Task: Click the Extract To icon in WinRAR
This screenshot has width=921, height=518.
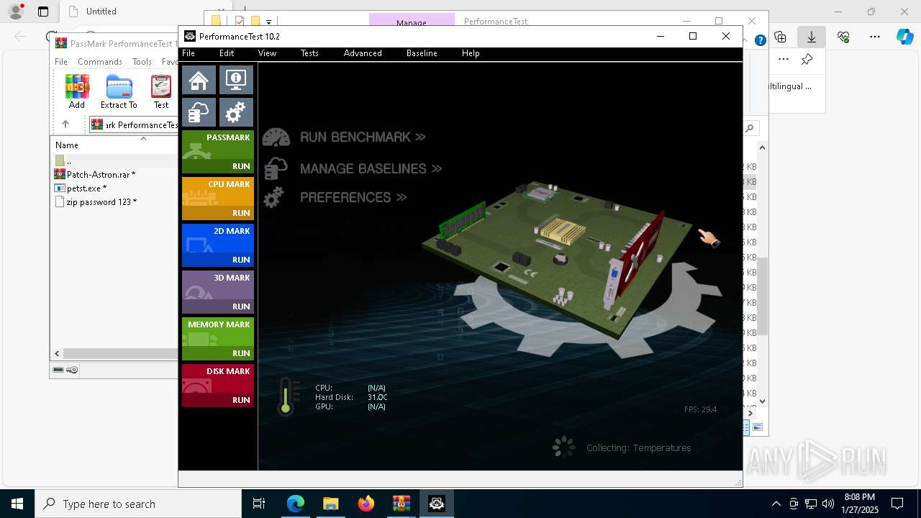Action: 119,92
